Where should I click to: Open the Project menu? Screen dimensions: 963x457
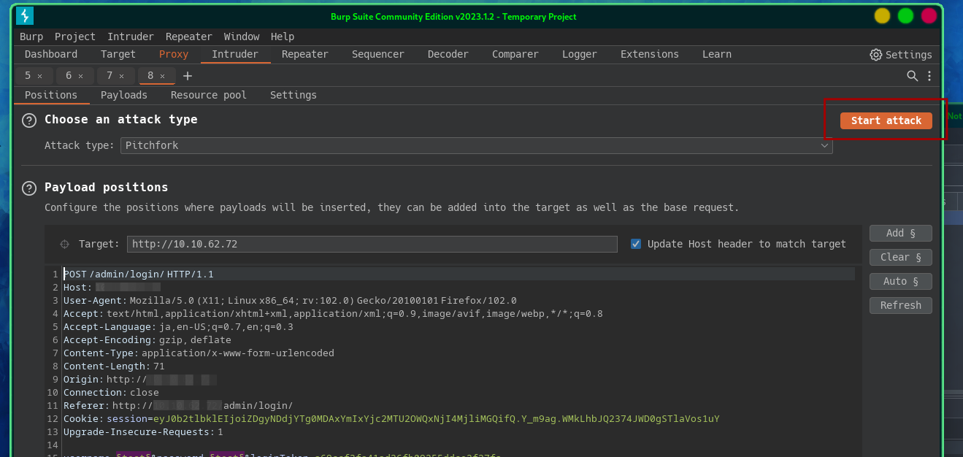point(75,37)
